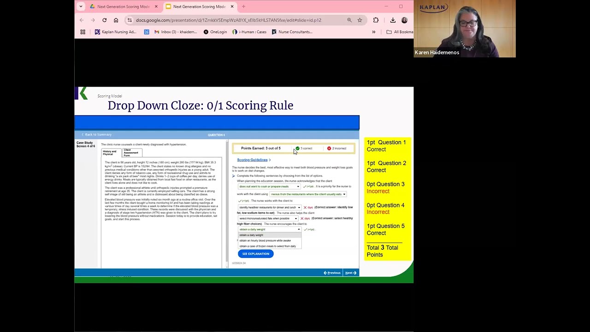
Task: Open the Chrome profile avatar
Action: (404, 20)
